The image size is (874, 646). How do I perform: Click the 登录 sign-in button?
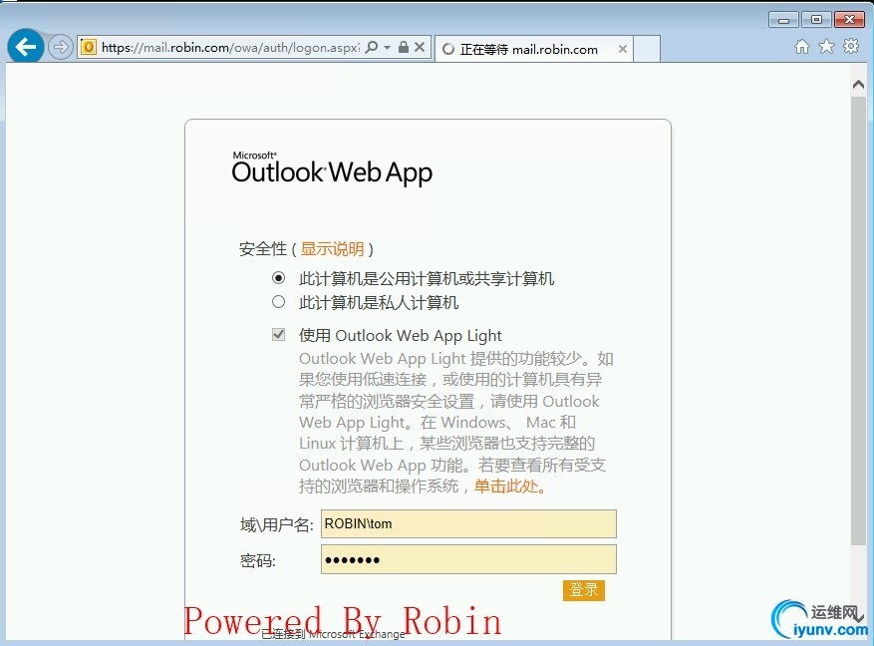pyautogui.click(x=584, y=590)
